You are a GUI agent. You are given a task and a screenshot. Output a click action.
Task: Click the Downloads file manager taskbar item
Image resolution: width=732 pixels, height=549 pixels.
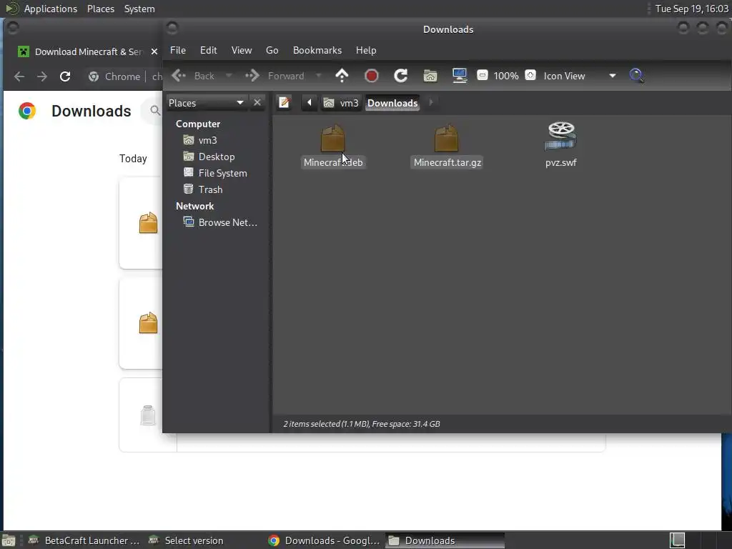pos(445,540)
